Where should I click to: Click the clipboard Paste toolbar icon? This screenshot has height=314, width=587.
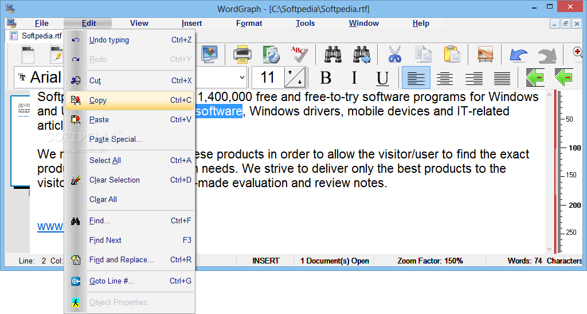(x=452, y=55)
